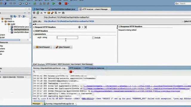Viewport: 191px width, 107px height.
Task: Navigate forward with the round Forward arrow
Action: 26,4
